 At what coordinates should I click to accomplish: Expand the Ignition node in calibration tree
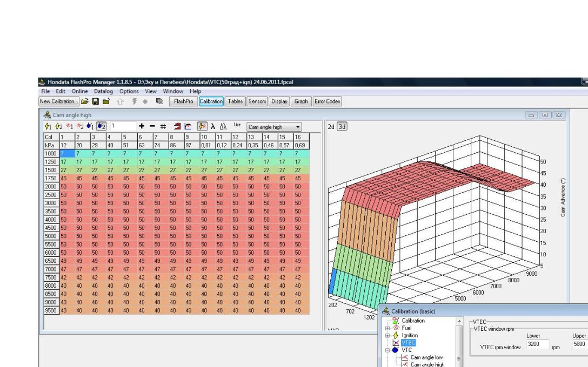387,336
